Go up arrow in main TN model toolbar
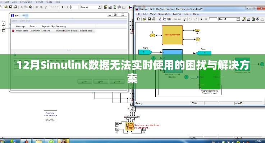The width and height of the screenshot is (265, 143). click(46, 7)
